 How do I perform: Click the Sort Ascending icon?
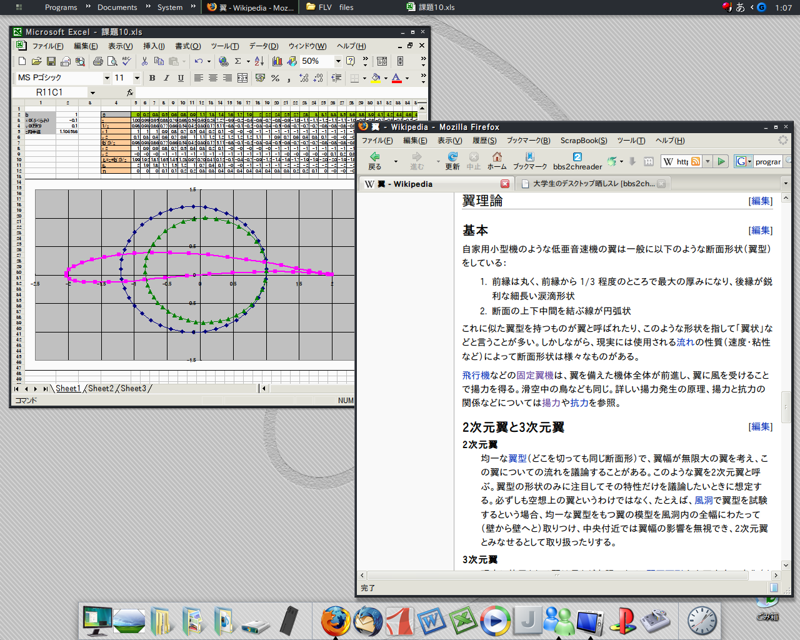pyautogui.click(x=259, y=61)
